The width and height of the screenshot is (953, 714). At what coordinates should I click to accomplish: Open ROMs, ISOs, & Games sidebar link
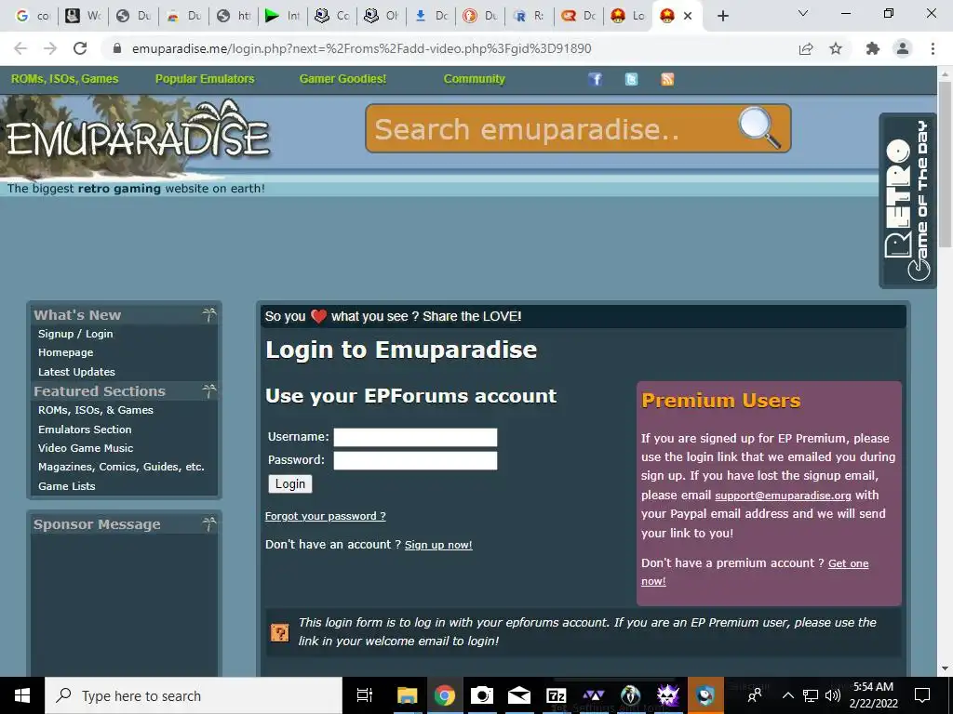pyautogui.click(x=96, y=410)
